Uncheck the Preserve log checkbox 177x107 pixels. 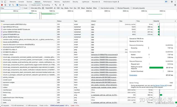[x=17, y=5]
